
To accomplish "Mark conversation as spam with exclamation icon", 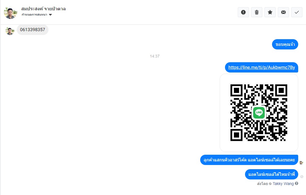I will pyautogui.click(x=243, y=12).
